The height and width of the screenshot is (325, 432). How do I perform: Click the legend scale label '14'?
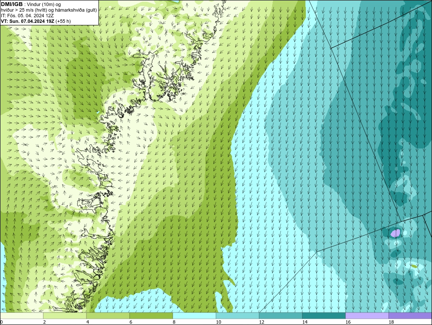tap(305, 322)
